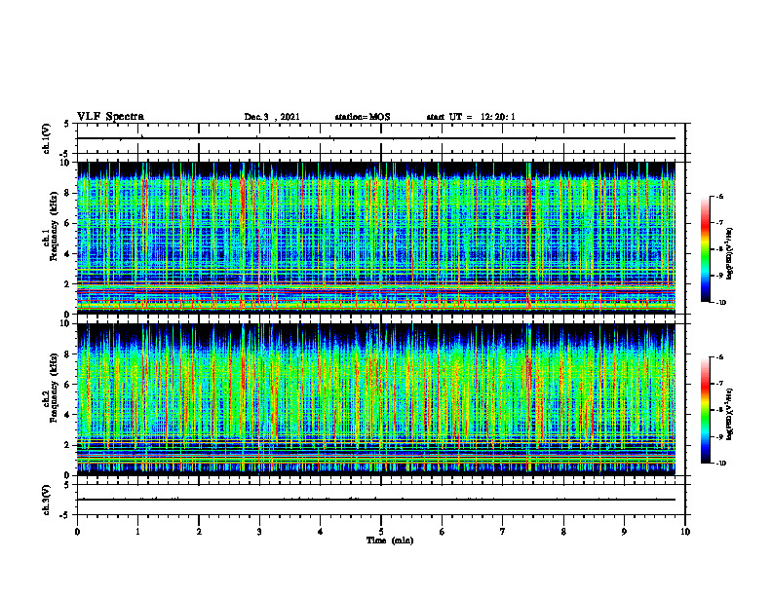Click the ch.1 color scale bar
This screenshot has width=772, height=596.
[705, 249]
